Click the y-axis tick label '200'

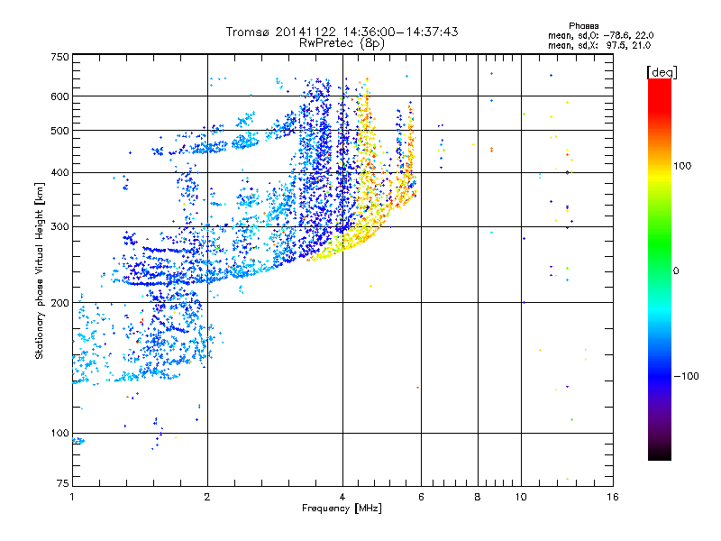coord(59,303)
